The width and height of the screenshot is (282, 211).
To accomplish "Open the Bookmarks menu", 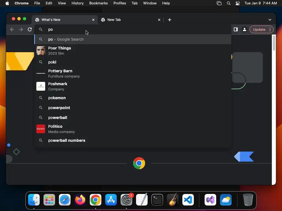I will pyautogui.click(x=98, y=3).
